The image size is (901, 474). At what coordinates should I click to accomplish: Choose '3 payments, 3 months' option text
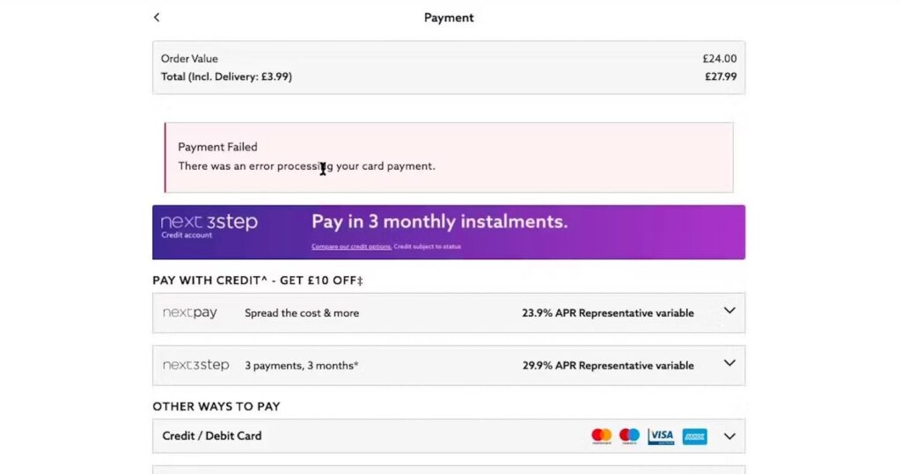[302, 366]
